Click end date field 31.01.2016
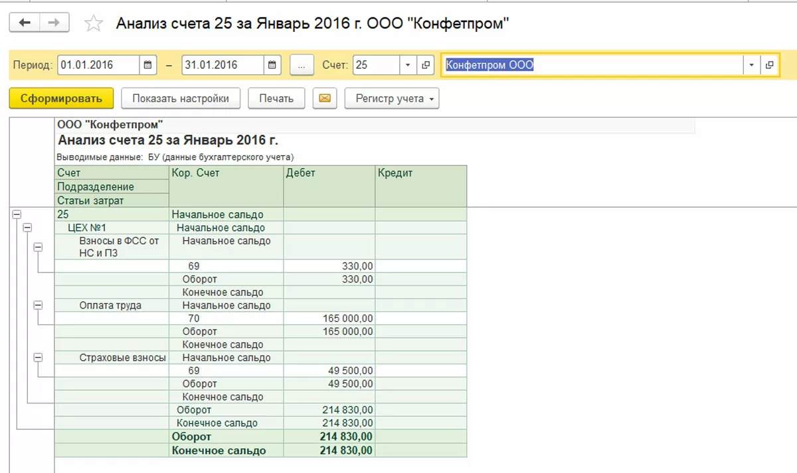Screen dimensions: 797x473 222,65
